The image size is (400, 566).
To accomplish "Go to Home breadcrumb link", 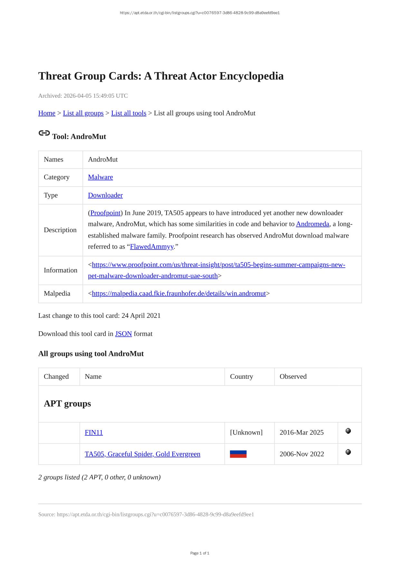I will [47, 113].
